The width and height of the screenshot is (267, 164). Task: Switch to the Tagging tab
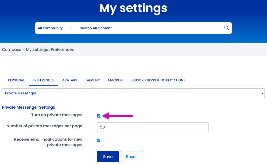[92, 80]
